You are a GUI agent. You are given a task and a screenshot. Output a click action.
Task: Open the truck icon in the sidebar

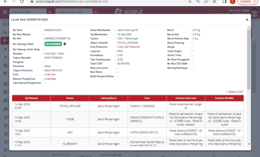pos(5,32)
